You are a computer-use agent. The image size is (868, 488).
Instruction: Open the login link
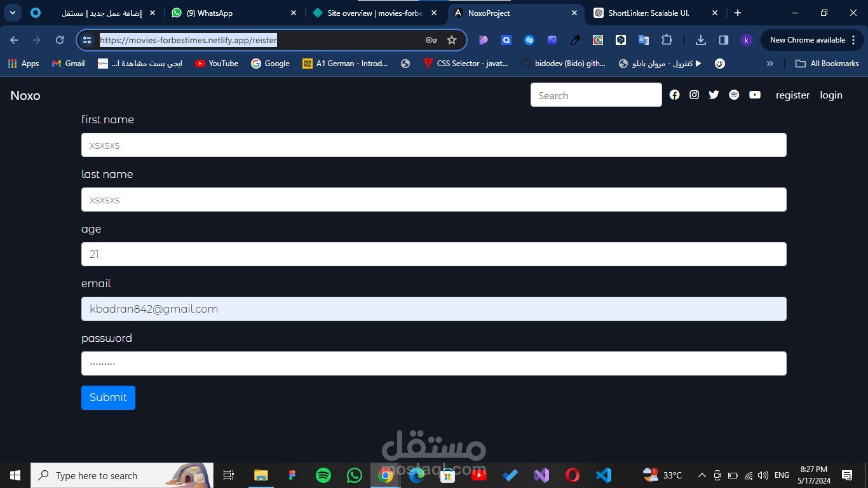(831, 95)
